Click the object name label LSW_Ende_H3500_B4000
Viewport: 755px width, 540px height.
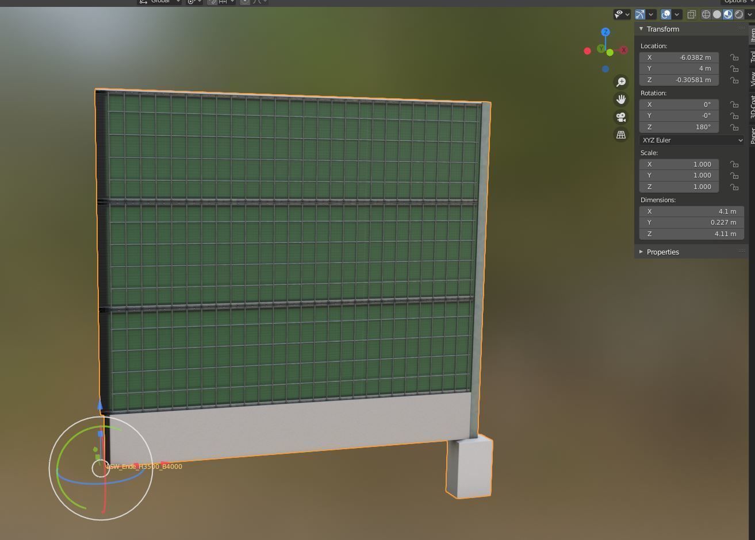point(144,466)
